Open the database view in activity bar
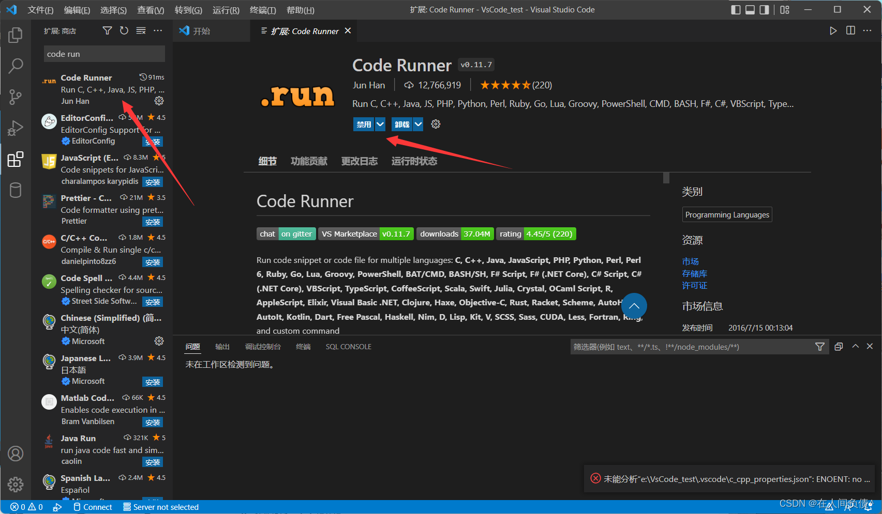This screenshot has height=514, width=882. point(16,190)
